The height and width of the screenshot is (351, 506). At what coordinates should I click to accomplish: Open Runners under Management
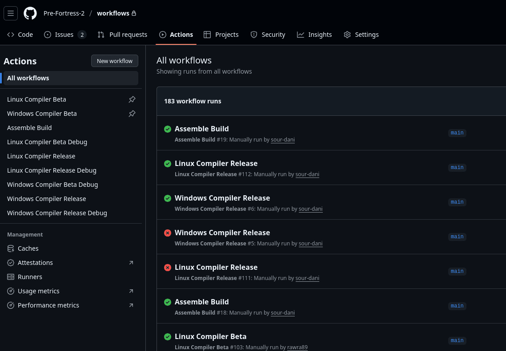30,276
